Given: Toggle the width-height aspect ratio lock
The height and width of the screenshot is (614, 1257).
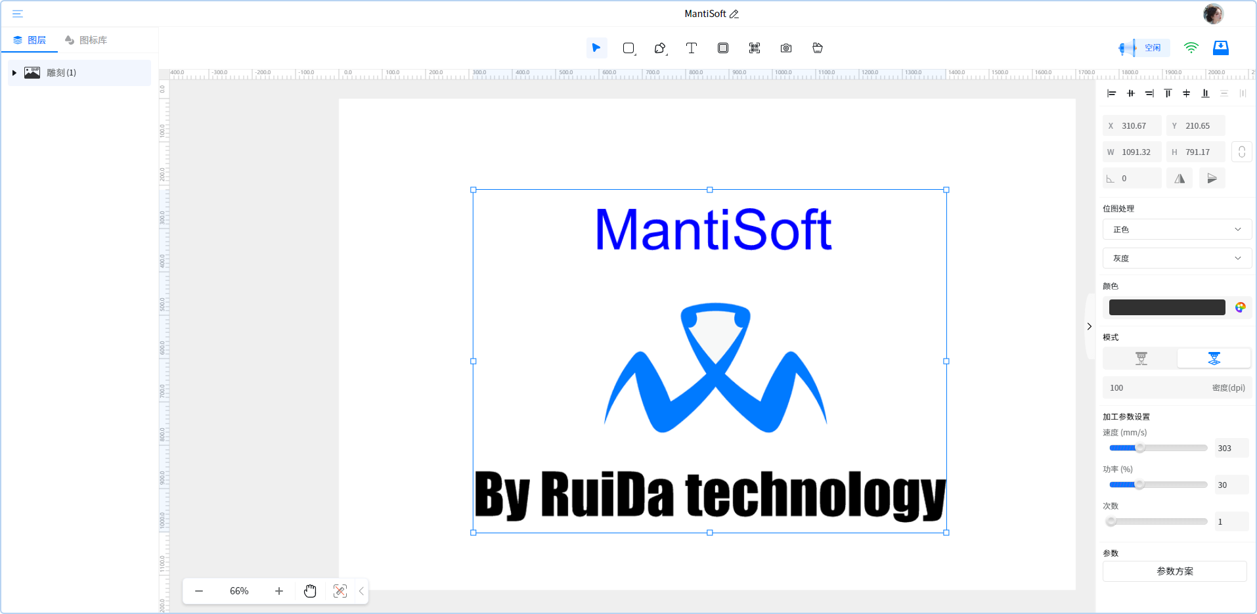Looking at the screenshot, I should pyautogui.click(x=1242, y=152).
